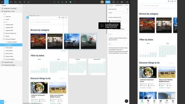Select the Filter by dates text layer
Viewport: 185px width, 104px height.
(x=11, y=48)
